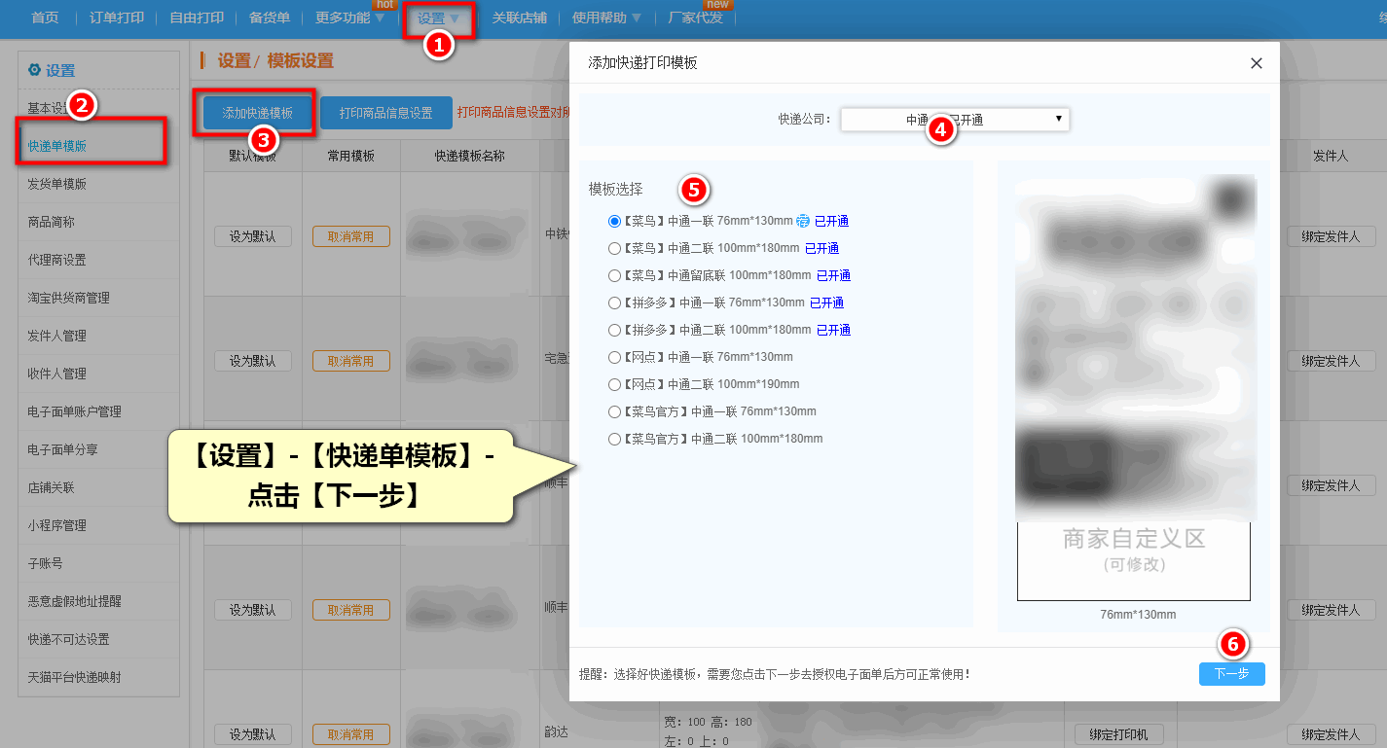Close the add express template dialog
Screen dimensions: 1387x748
point(1256,63)
